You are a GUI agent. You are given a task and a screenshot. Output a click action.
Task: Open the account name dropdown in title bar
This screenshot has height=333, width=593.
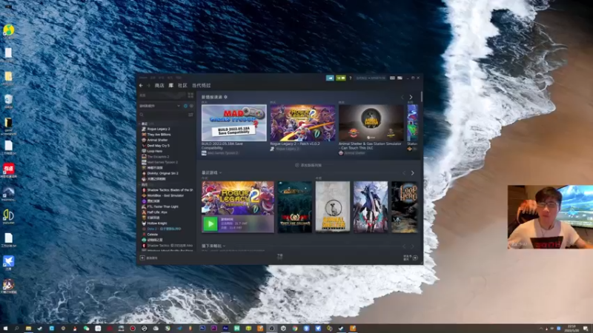tap(371, 78)
